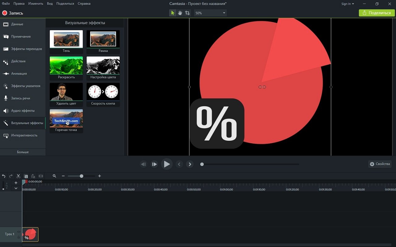This screenshot has width=396, height=247.
Task: Expand the Sign In dropdown
Action: point(347,4)
